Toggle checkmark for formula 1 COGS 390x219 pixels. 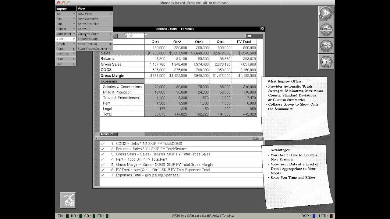point(103,144)
